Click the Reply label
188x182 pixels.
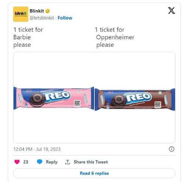pos(52,162)
